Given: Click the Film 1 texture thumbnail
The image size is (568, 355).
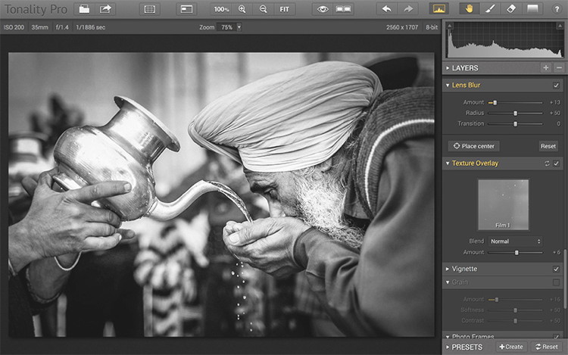Looking at the screenshot, I should click(503, 204).
